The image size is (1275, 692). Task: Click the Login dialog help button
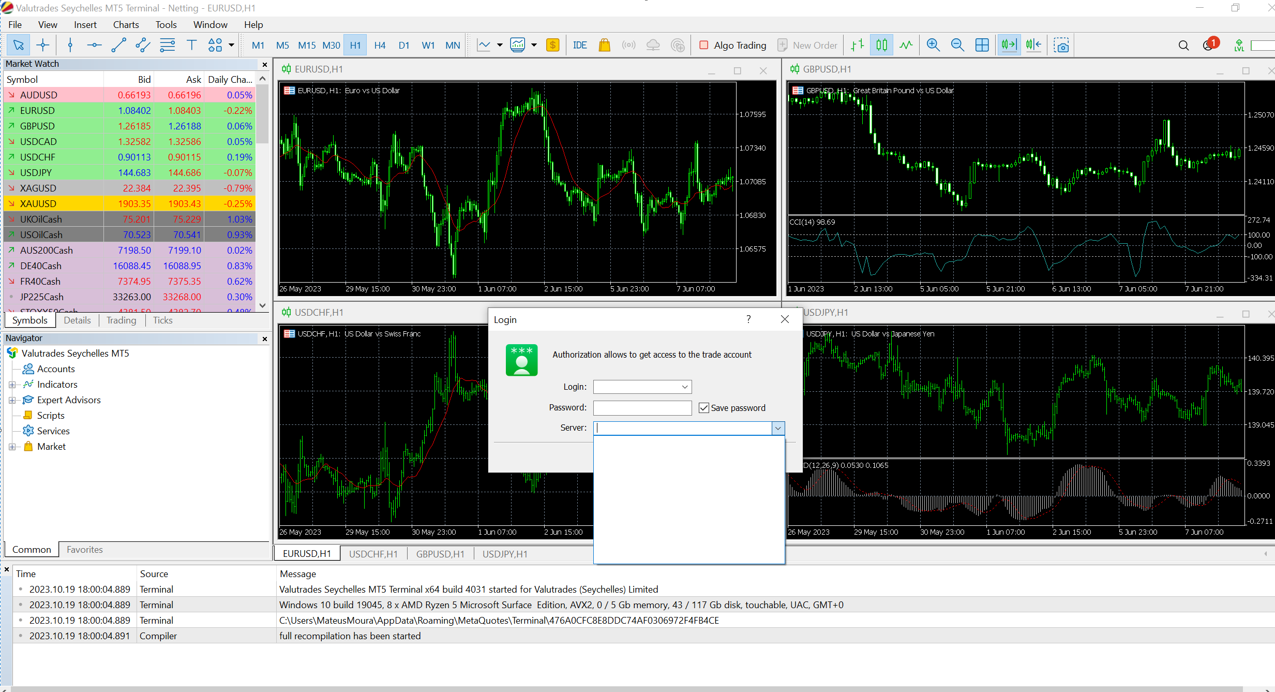coord(748,319)
